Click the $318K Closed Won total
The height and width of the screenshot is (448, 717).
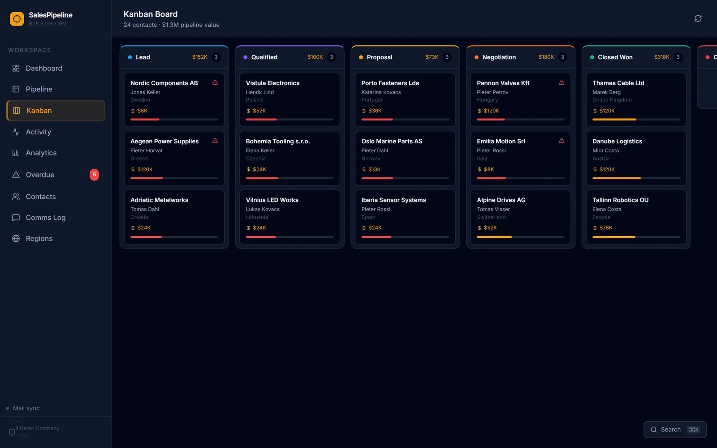point(661,57)
